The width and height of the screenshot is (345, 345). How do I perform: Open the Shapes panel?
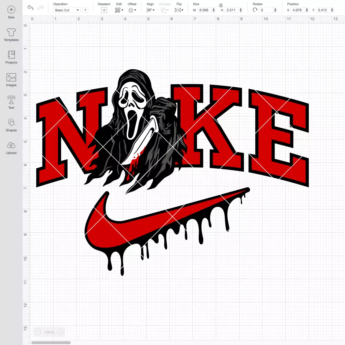(x=11, y=125)
